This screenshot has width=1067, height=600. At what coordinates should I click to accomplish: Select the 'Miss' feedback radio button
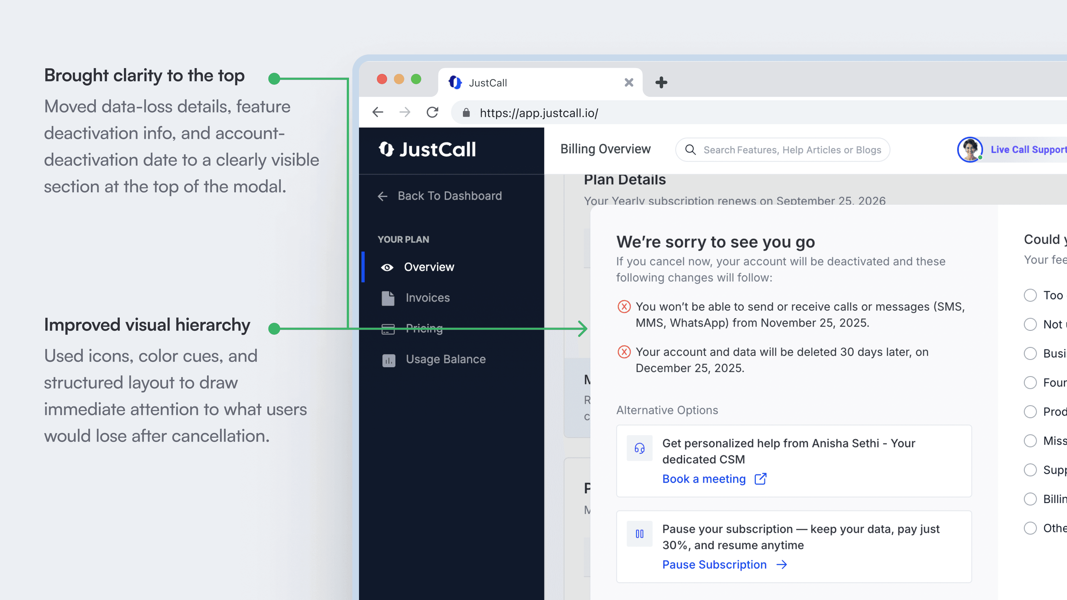click(x=1030, y=441)
